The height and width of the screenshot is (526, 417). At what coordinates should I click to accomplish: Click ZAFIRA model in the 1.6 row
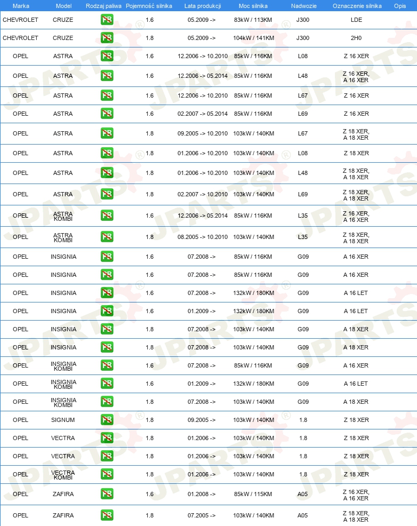[x=63, y=494]
